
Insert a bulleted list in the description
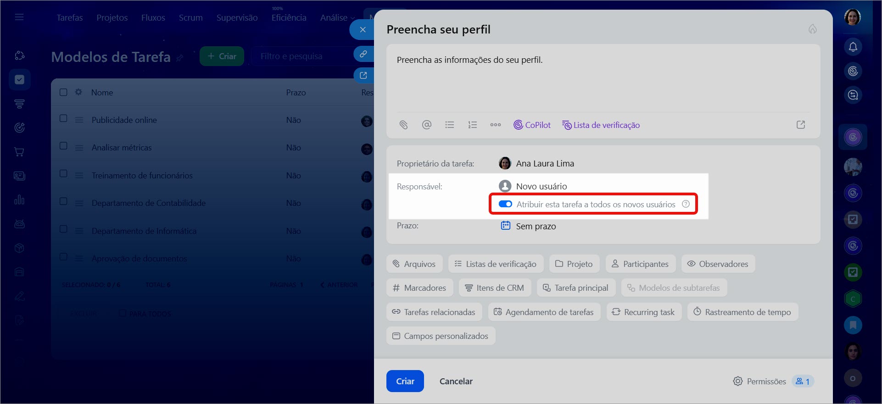(x=450, y=125)
